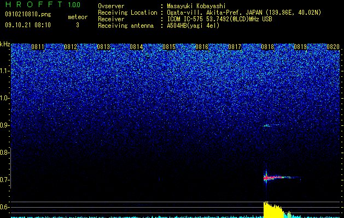The image size is (344, 218).
Task: Click the 0817 time marker
Action: coord(235,47)
